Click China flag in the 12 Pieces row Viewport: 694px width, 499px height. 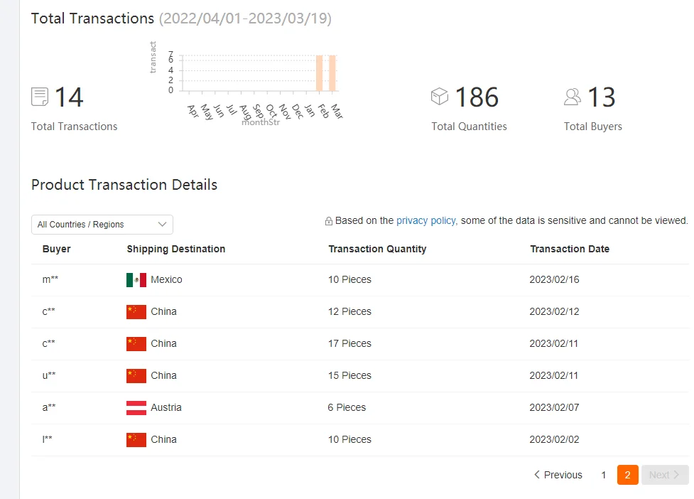tap(136, 312)
